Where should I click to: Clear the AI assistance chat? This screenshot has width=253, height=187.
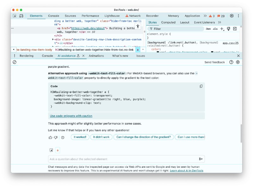click(x=14, y=62)
